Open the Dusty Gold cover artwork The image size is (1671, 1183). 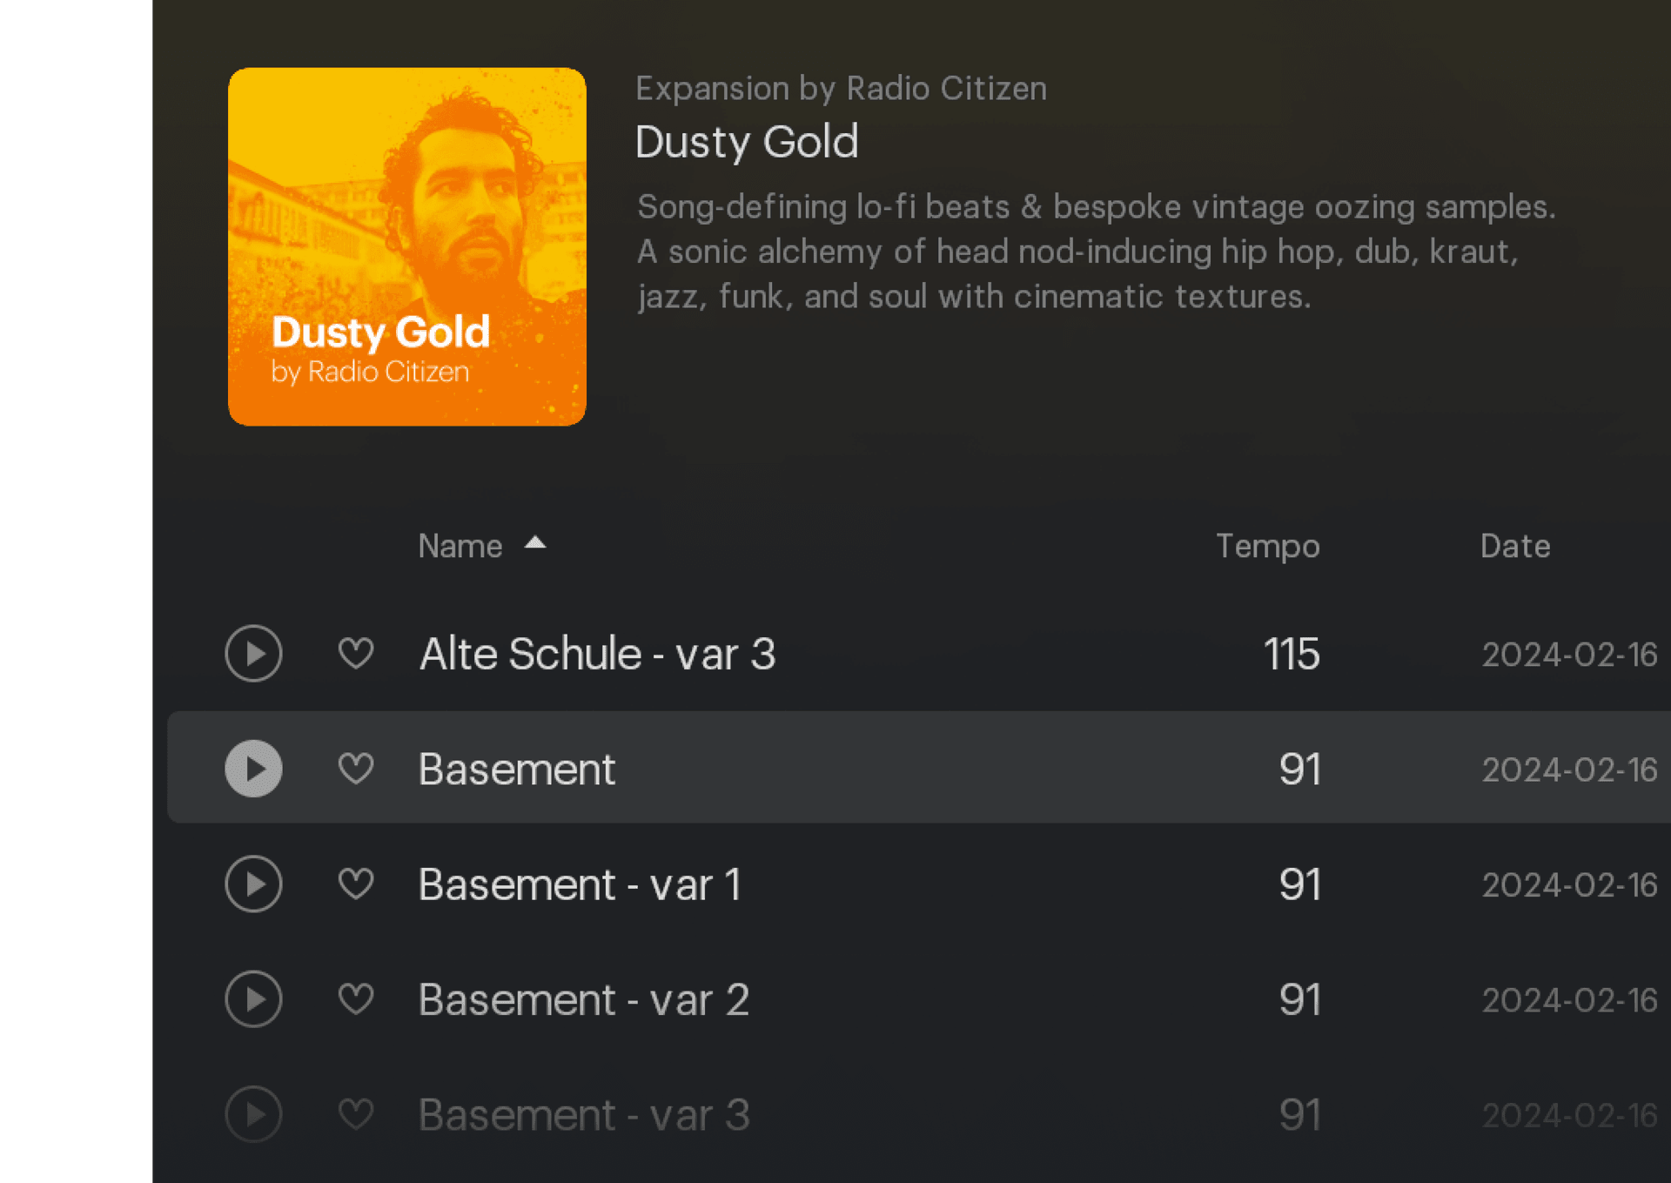[406, 246]
